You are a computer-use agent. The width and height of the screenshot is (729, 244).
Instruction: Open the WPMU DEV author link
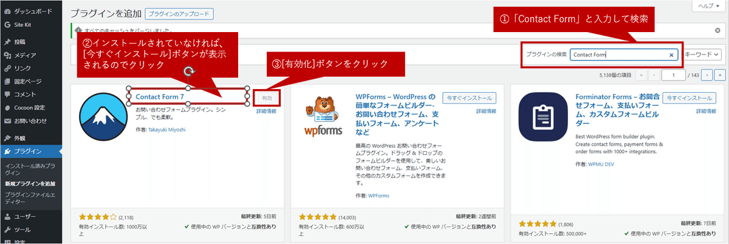point(602,164)
